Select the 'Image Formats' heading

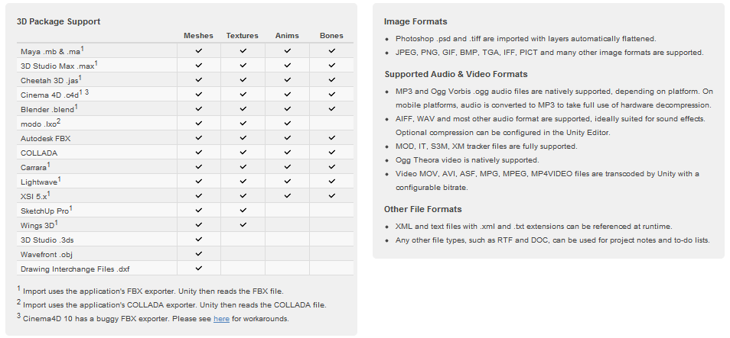pyautogui.click(x=416, y=22)
